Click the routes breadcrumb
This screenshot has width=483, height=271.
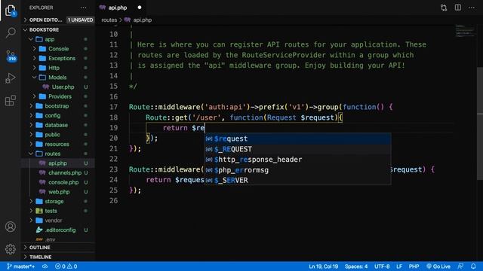(109, 20)
